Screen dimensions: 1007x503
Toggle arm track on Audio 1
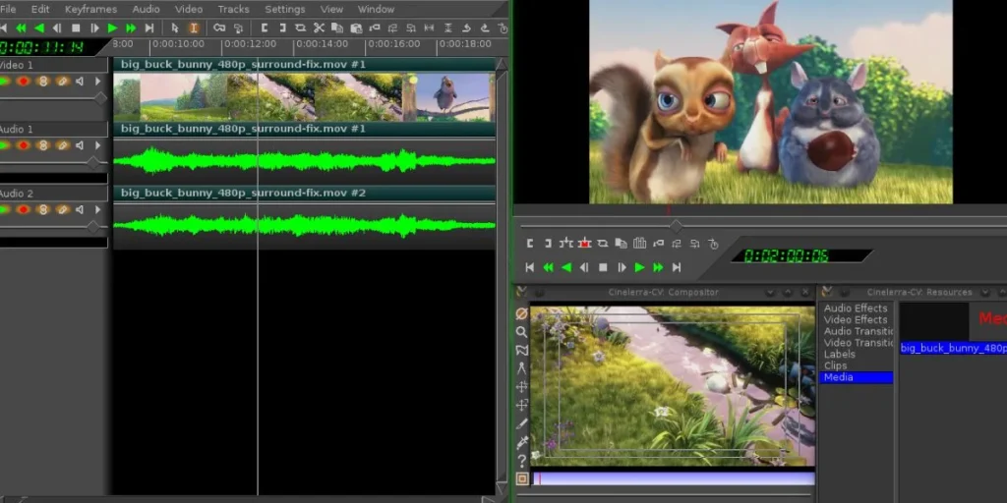(x=24, y=145)
